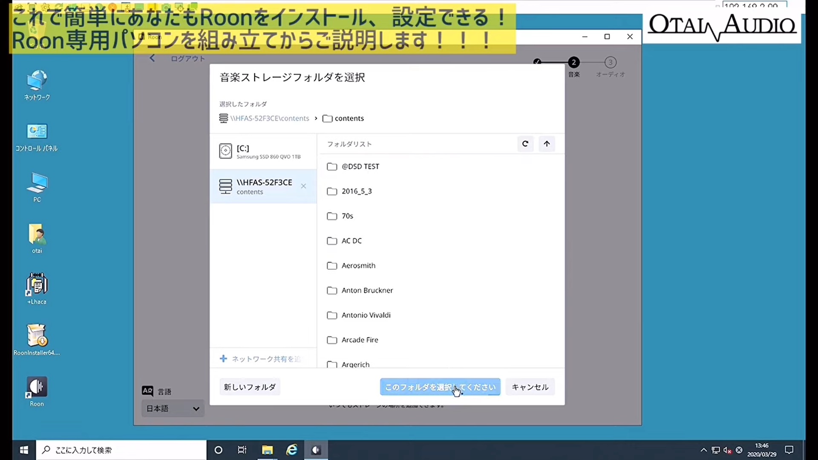Click the back arrow next to ログアウト

pos(153,58)
